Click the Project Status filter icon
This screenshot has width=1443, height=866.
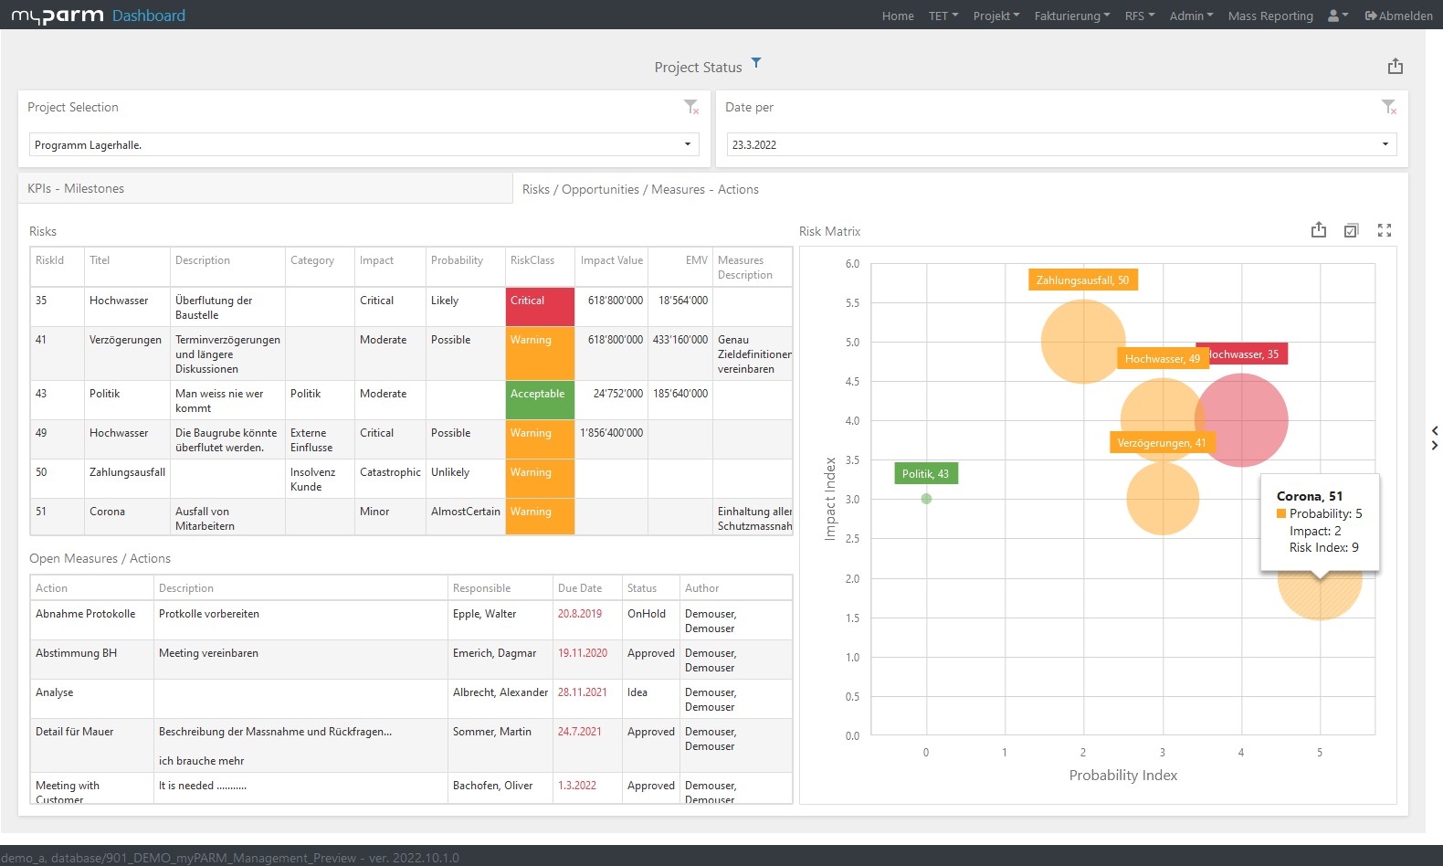pyautogui.click(x=756, y=63)
